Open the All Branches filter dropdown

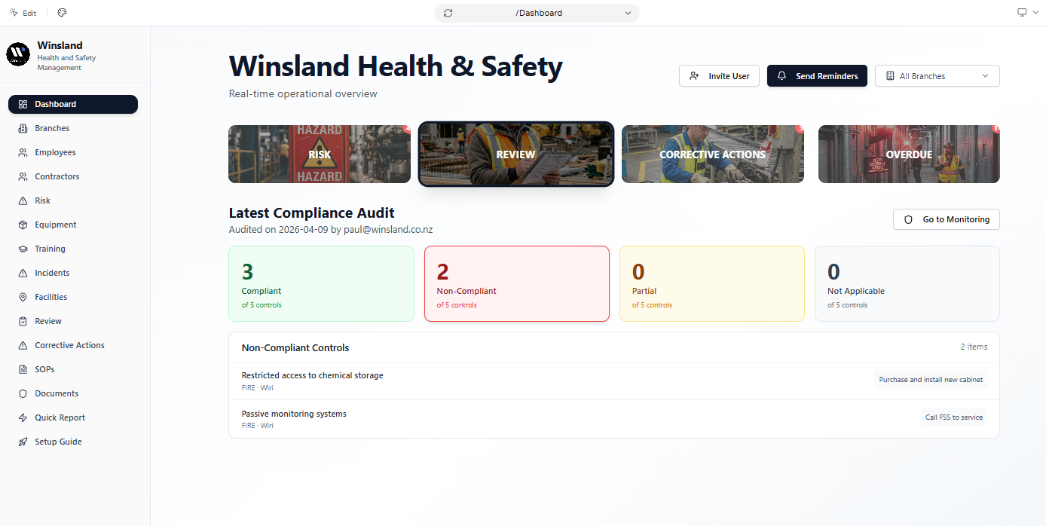click(937, 75)
